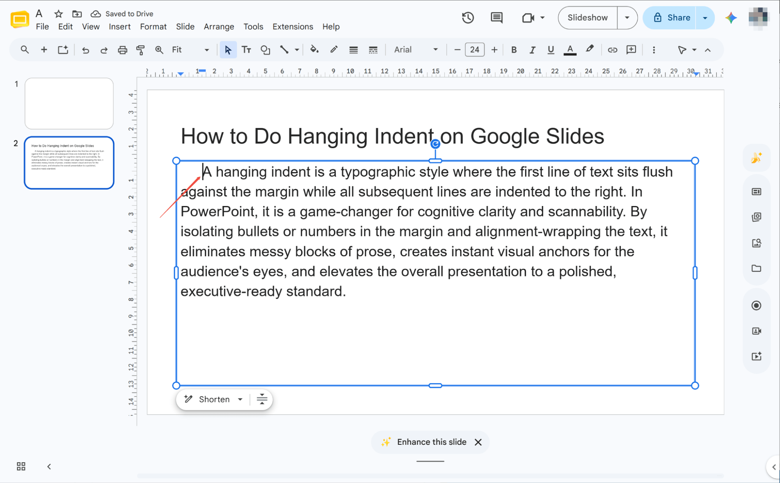Image resolution: width=780 pixels, height=483 pixels.
Task: Toggle bold formatting
Action: click(514, 50)
